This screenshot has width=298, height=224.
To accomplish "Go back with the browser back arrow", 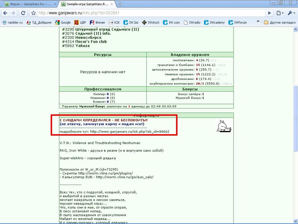I will 5,13.
